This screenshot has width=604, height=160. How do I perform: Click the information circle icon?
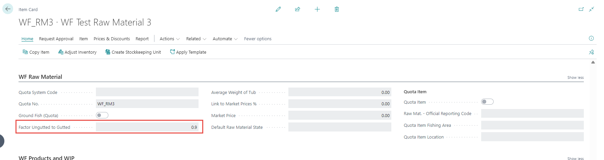point(591,38)
